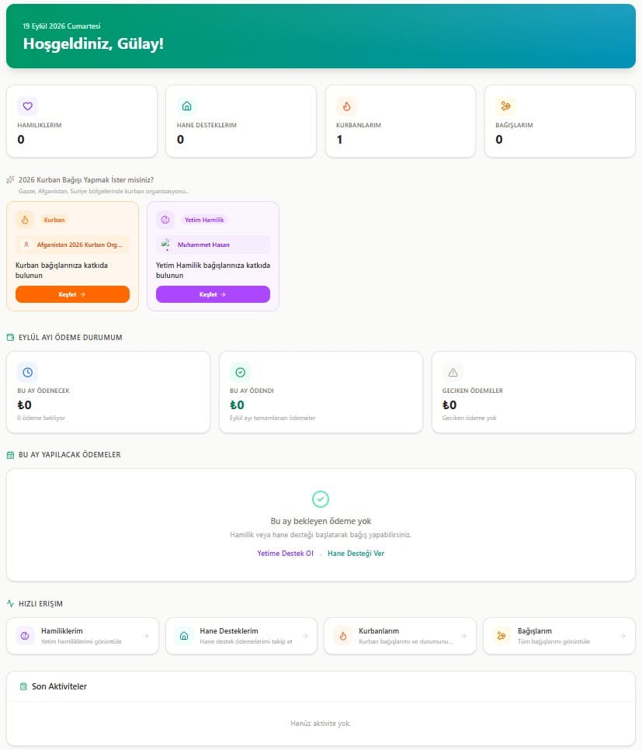Click arrow on Kurbanlarım quick access card
Image resolution: width=642 pixels, height=750 pixels.
point(463,636)
